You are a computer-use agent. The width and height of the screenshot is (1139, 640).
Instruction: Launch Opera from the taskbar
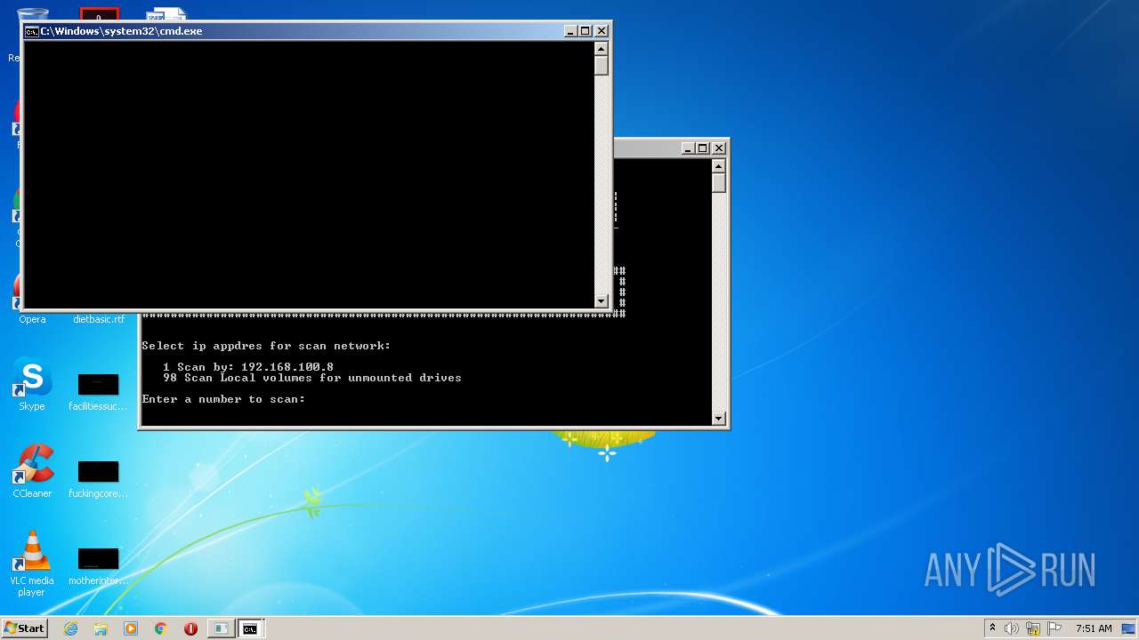[x=190, y=628]
